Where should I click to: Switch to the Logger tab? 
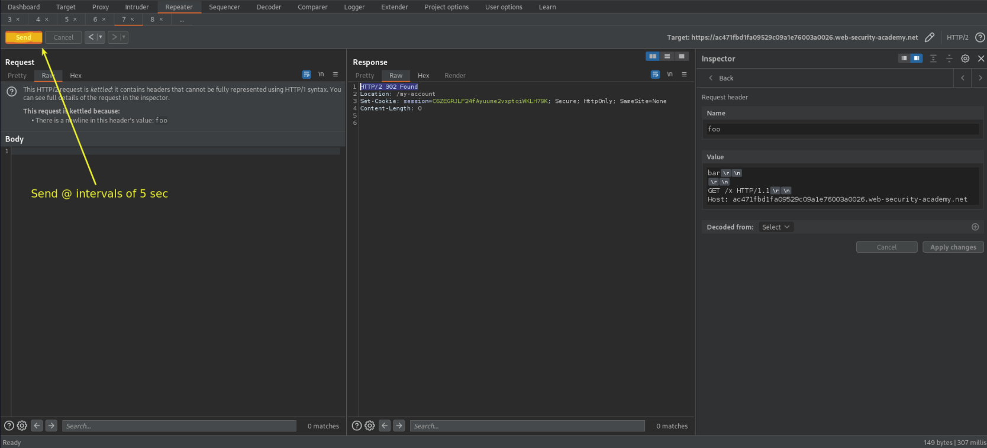pos(354,7)
